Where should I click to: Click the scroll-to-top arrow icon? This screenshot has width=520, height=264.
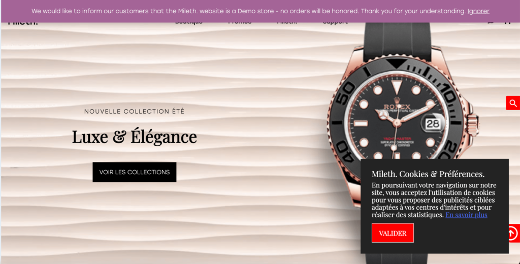coord(513,233)
